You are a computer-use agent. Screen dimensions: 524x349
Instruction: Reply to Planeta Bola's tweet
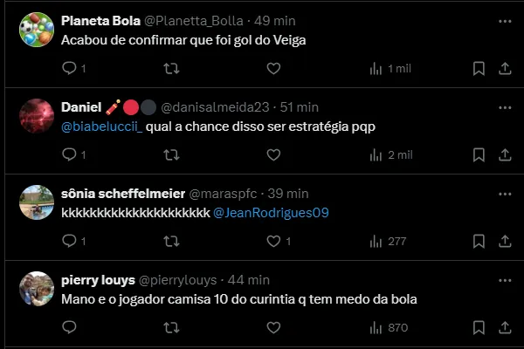(70, 68)
